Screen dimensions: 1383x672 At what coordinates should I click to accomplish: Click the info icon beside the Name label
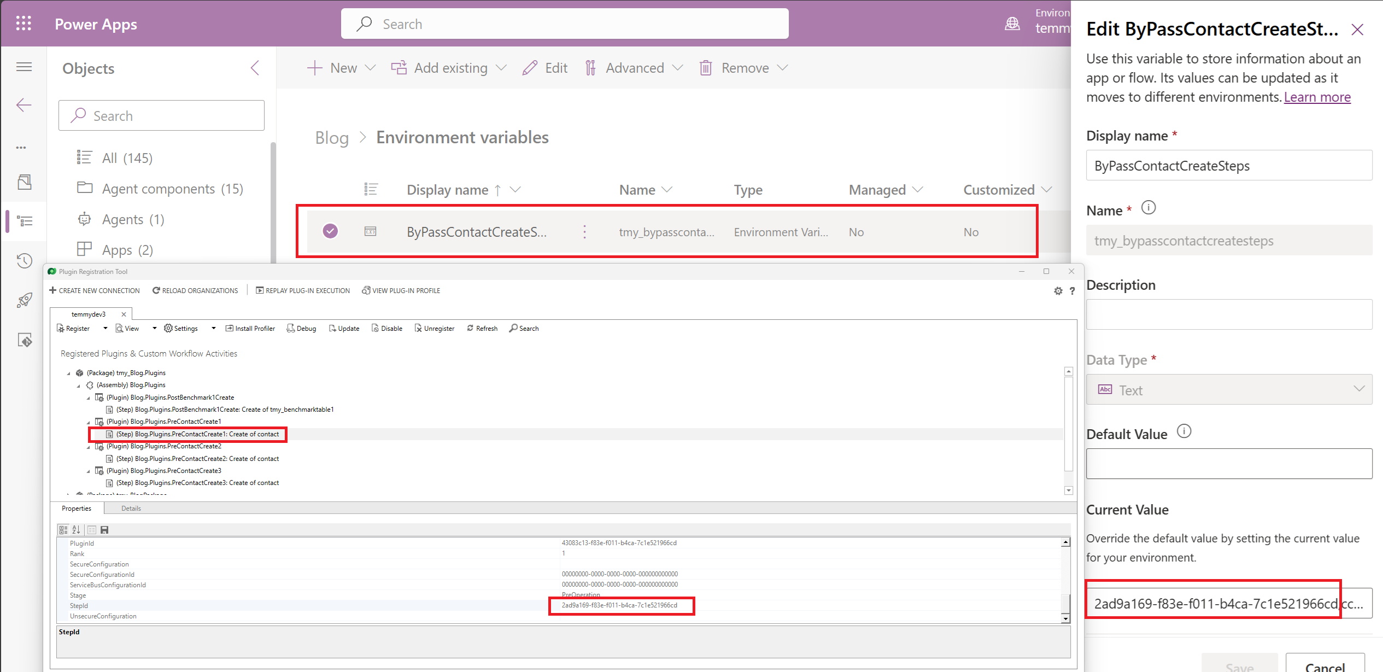[1148, 208]
